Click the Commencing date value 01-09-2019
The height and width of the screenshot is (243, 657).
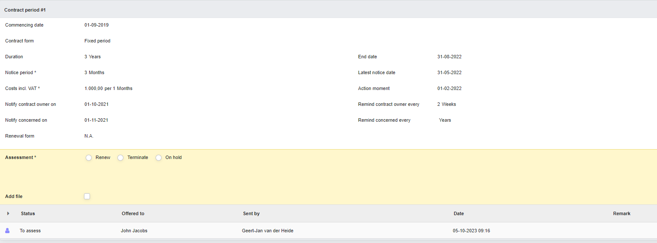point(96,25)
